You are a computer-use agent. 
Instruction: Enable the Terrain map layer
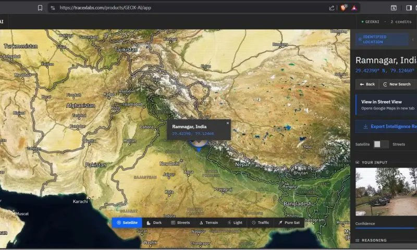coord(208,222)
